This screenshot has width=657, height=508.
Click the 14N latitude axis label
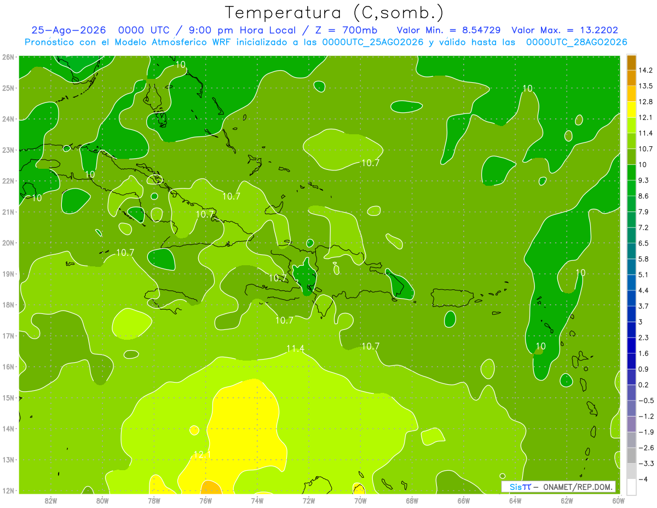(x=8, y=429)
